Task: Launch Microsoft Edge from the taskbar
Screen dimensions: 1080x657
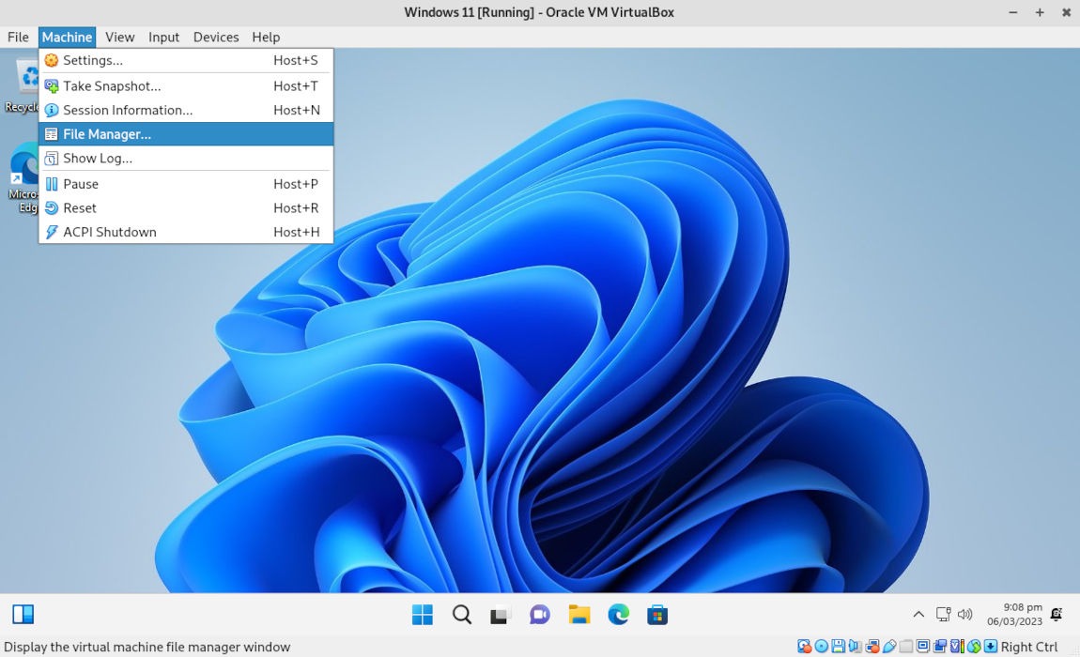Action: tap(617, 614)
